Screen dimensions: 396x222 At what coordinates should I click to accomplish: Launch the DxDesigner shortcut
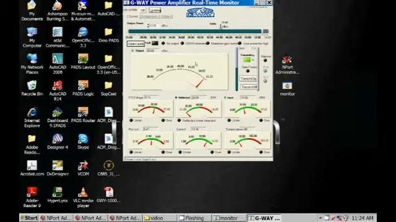58,168
